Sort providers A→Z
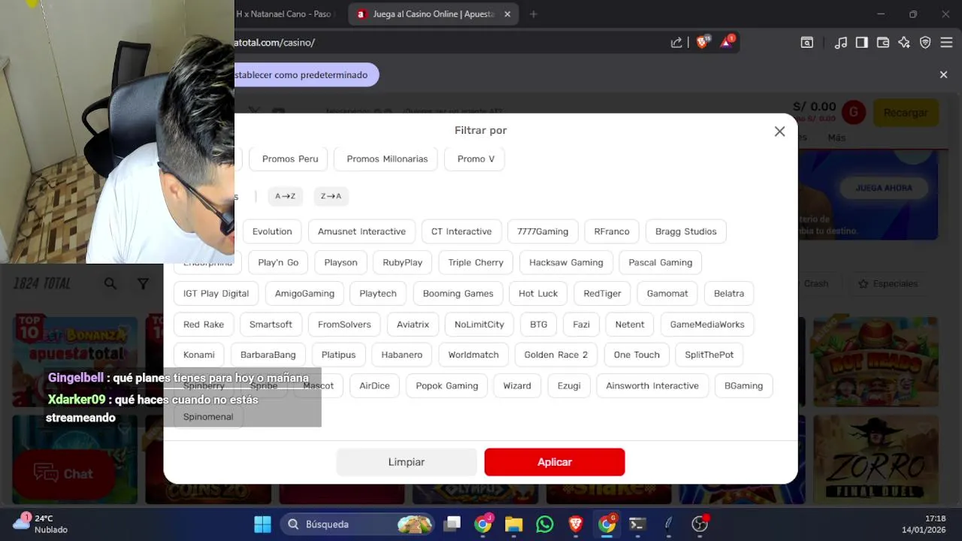 point(285,196)
